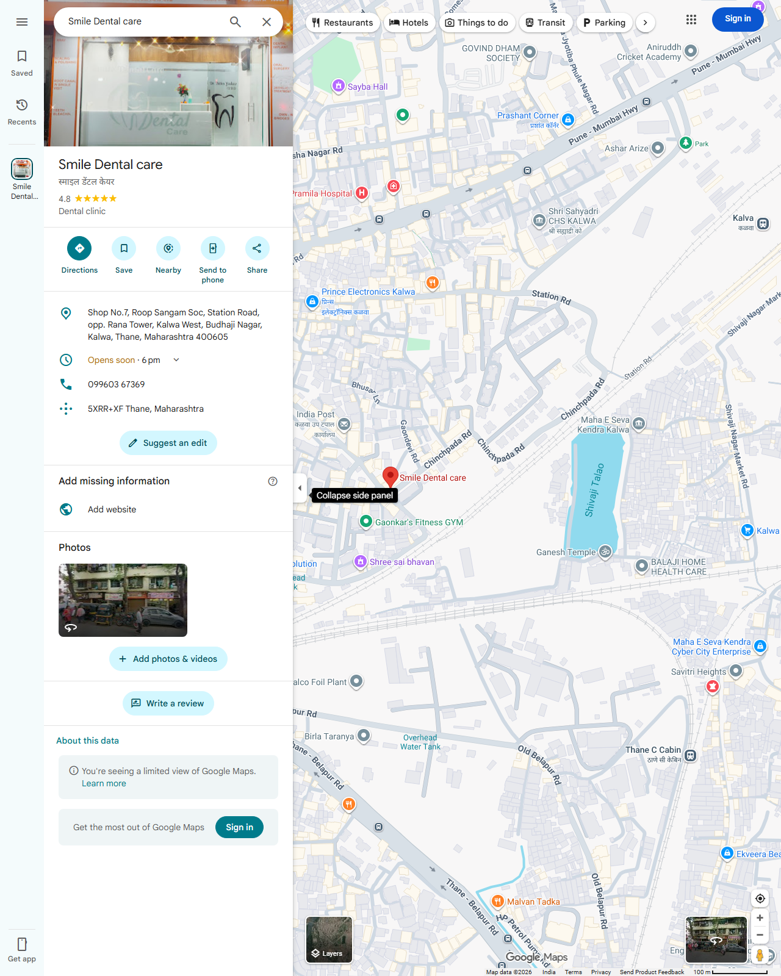Filter by Transit chip

tap(545, 23)
